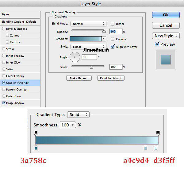Screen dimensions: 184x170
Task: Click the Opacity value field
Action: pyautogui.click(x=116, y=32)
